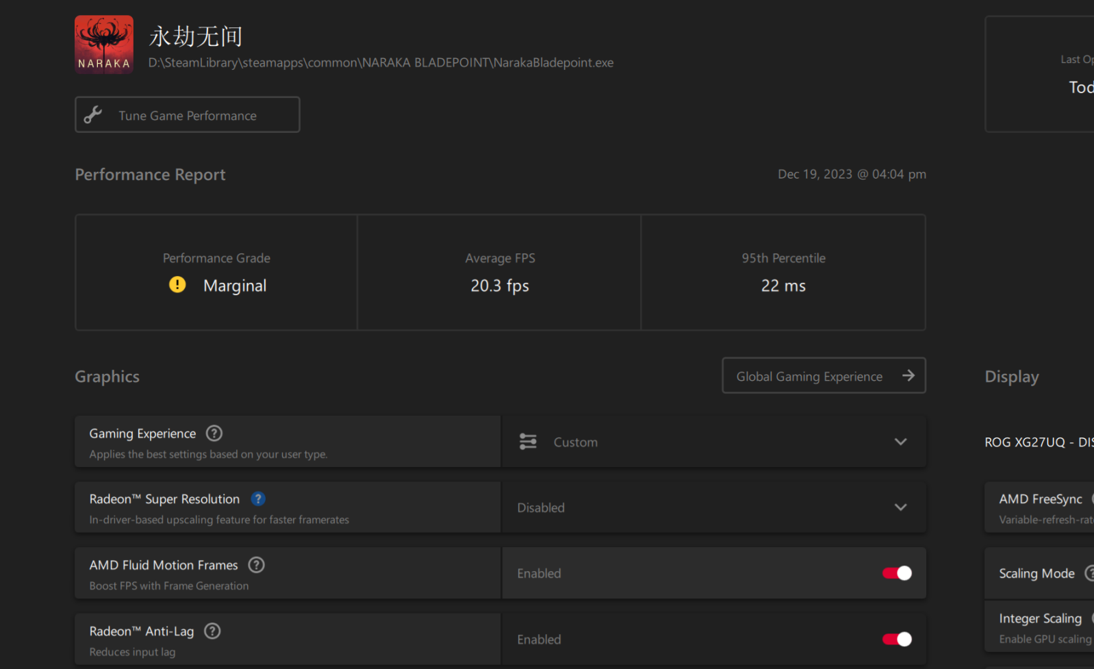Select the Integer Scaling display setting
This screenshot has height=669, width=1094.
click(1040, 627)
